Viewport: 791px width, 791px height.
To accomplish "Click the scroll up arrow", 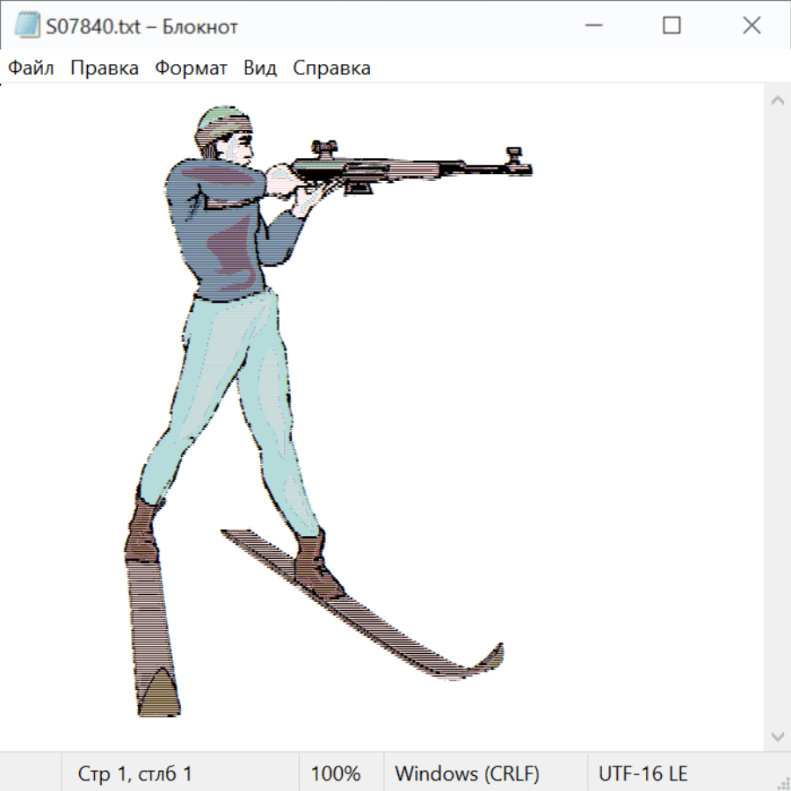I will (777, 100).
